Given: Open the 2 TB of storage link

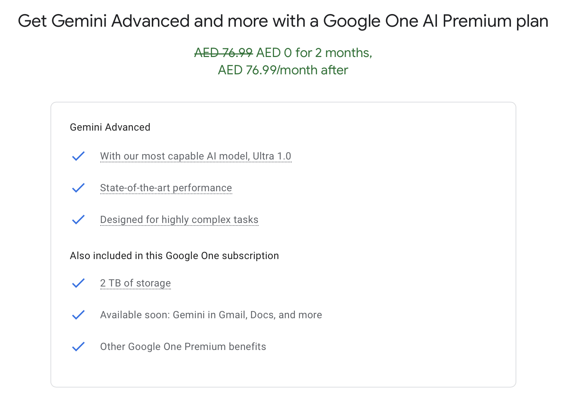Looking at the screenshot, I should pyautogui.click(x=135, y=283).
